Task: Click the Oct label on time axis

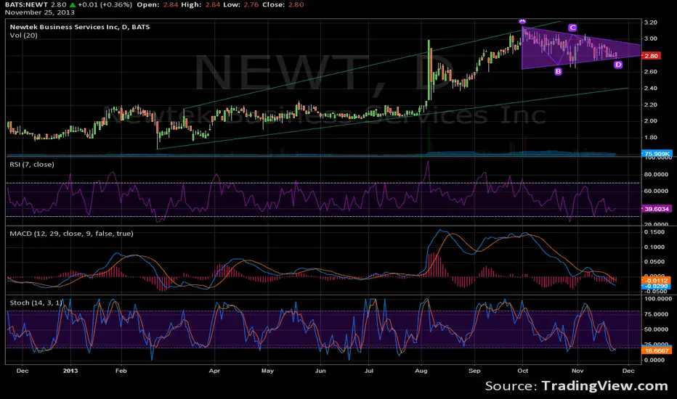Action: coord(523,371)
